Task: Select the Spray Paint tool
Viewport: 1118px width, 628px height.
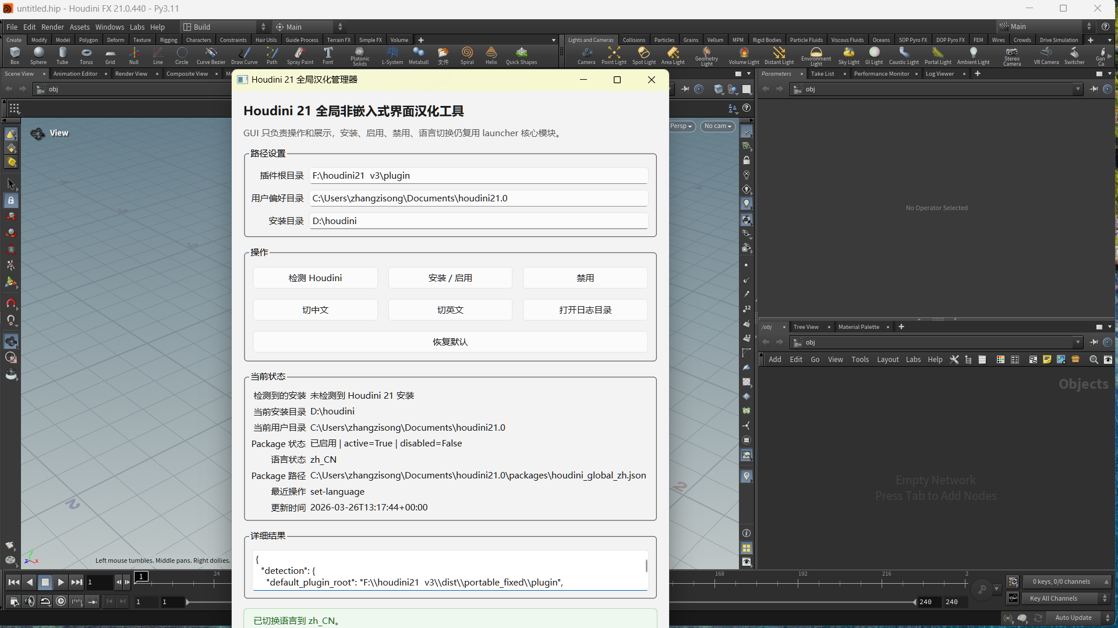Action: click(x=300, y=56)
